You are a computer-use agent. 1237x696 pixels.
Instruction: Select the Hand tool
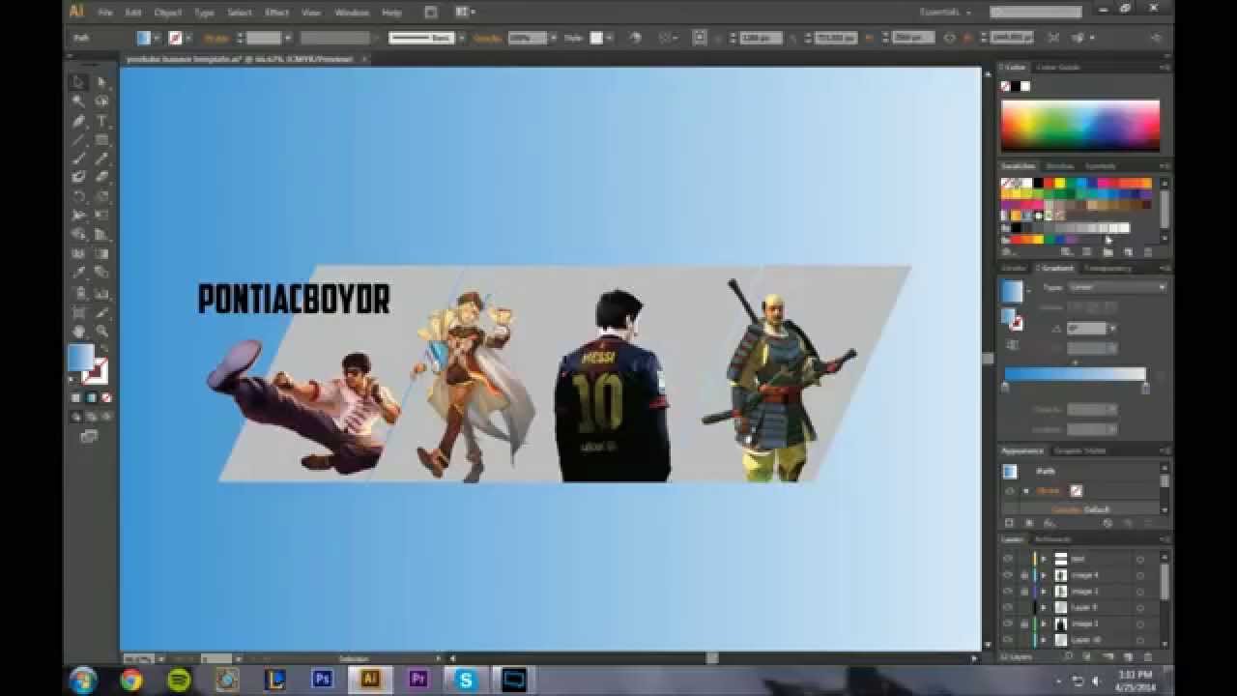coord(78,331)
